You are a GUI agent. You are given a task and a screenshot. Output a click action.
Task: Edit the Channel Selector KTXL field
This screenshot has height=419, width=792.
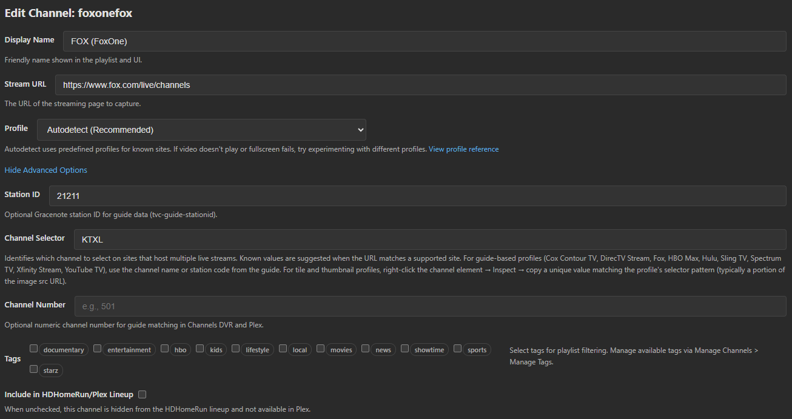point(429,240)
